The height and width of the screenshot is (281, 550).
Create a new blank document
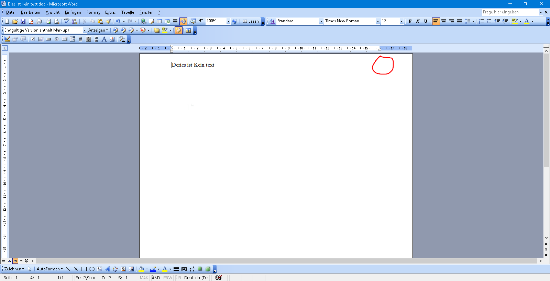(x=7, y=21)
